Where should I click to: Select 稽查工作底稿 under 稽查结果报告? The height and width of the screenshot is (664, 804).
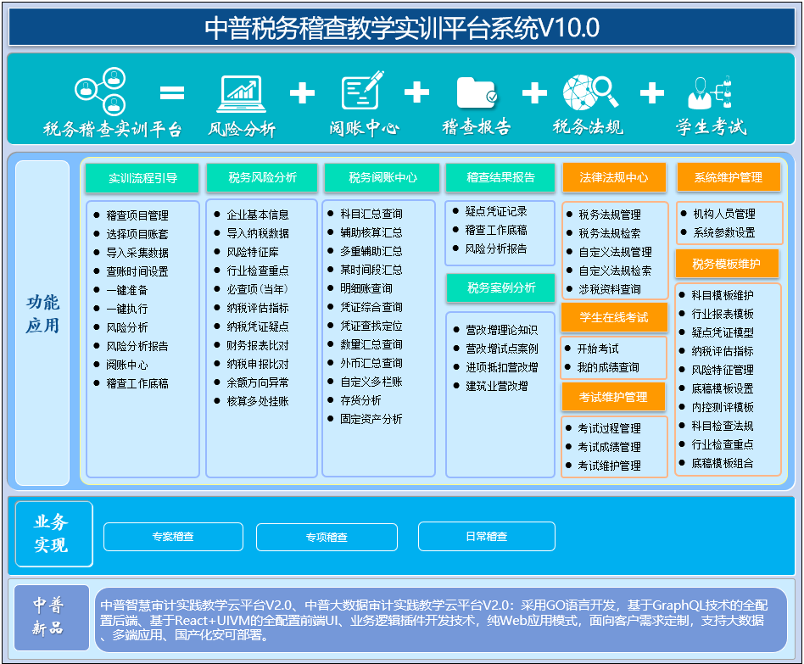coord(496,230)
